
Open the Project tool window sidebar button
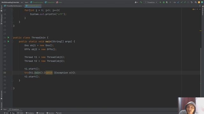point(1,9)
